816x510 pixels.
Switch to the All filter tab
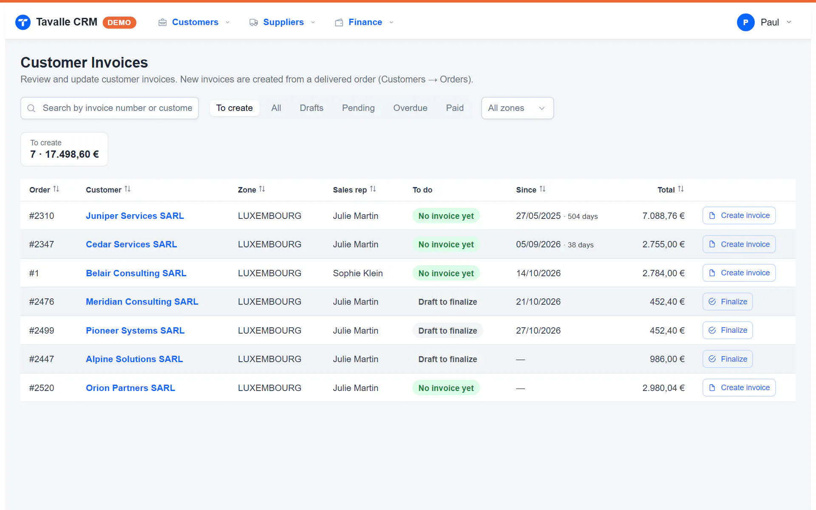tap(276, 108)
